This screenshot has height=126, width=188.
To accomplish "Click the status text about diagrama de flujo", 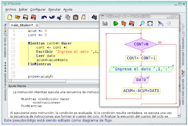I will pyautogui.click(x=58, y=120).
